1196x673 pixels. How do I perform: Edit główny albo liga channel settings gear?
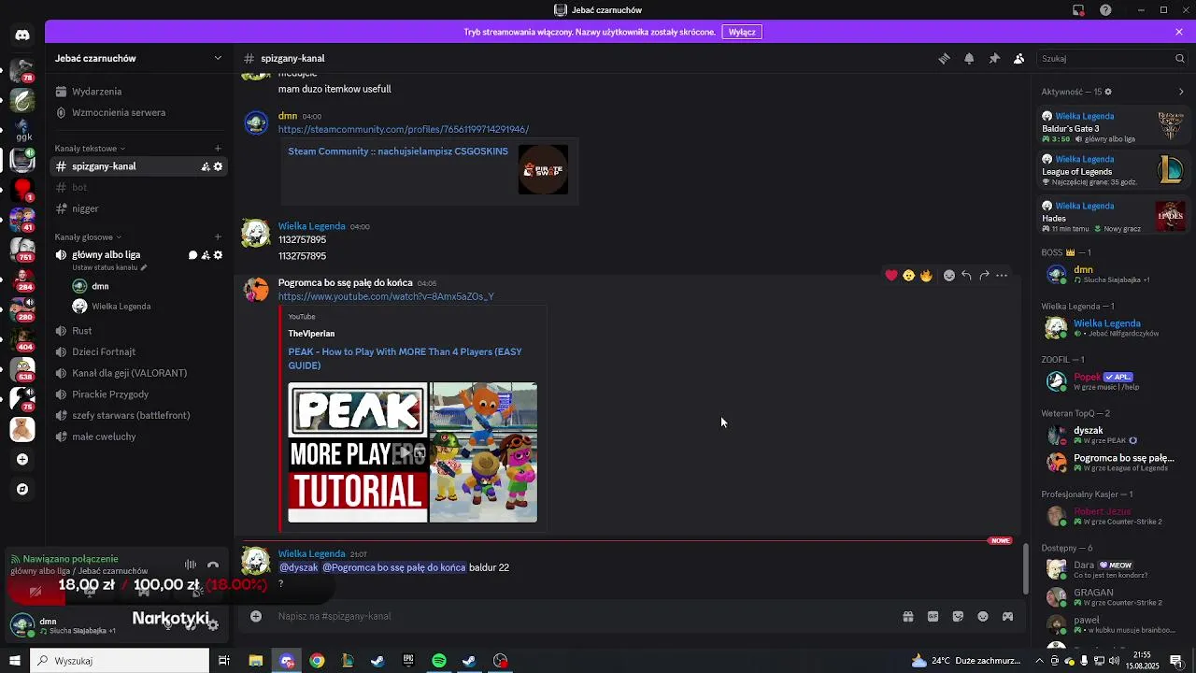tap(218, 255)
